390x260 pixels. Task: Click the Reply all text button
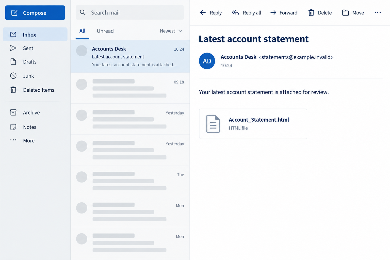(252, 13)
